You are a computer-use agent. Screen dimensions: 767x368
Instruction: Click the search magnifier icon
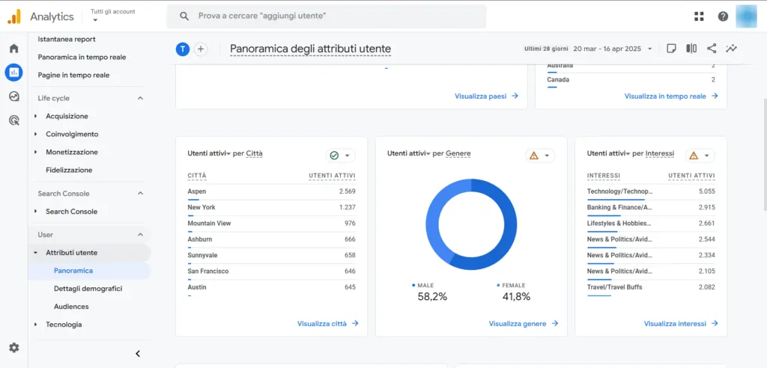(x=184, y=16)
